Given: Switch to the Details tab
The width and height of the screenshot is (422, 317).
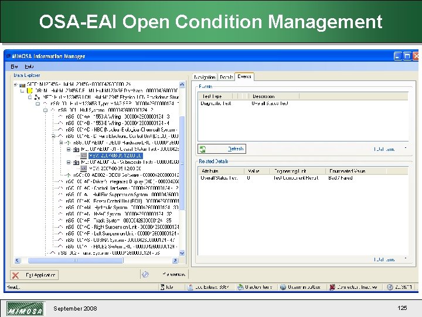Looking at the screenshot, I should pyautogui.click(x=226, y=77).
